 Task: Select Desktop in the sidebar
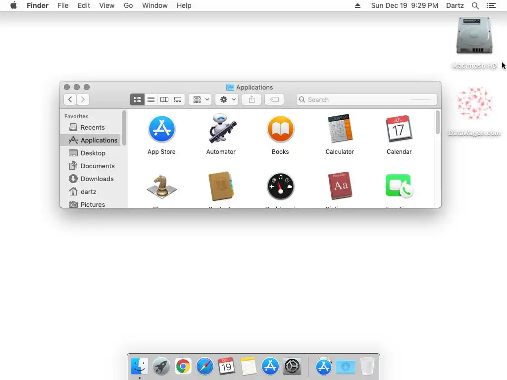point(91,153)
